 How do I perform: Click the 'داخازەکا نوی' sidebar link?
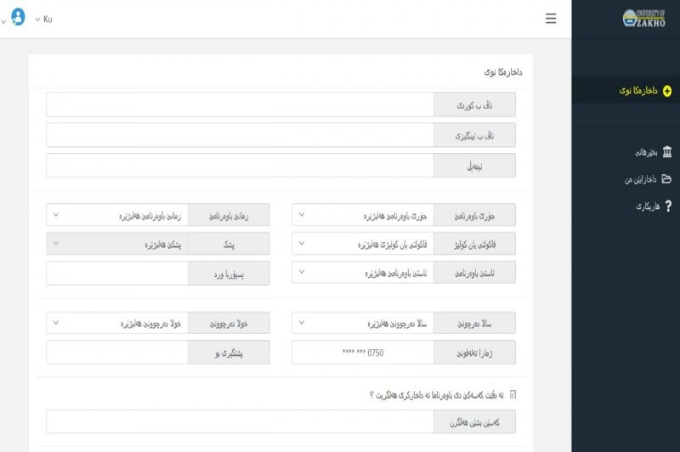(x=637, y=90)
